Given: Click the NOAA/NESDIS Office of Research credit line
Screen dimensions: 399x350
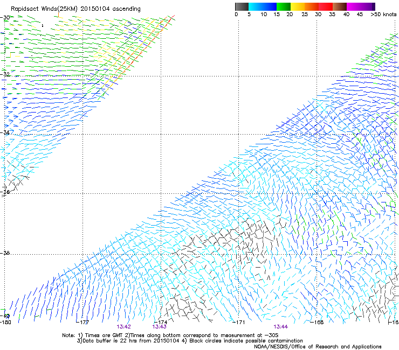Looking at the screenshot, I should click(x=318, y=347).
